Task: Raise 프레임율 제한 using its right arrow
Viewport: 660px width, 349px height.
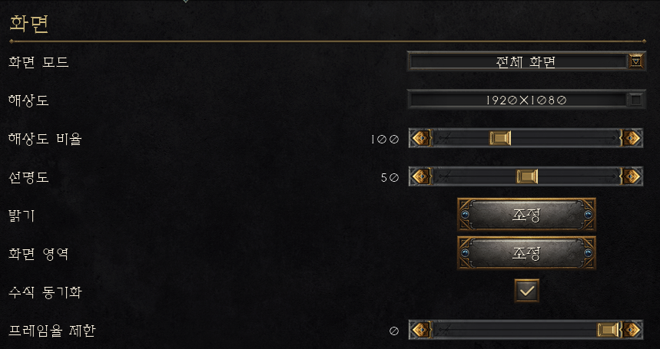Action: 632,330
